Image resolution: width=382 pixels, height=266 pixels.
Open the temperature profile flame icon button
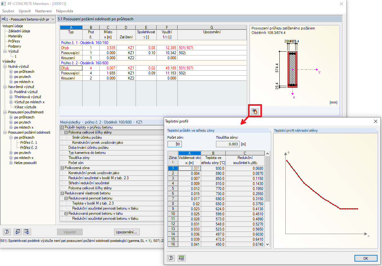coord(255,111)
